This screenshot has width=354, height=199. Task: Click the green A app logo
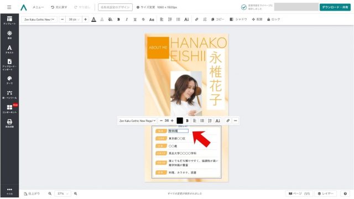tap(23, 7)
